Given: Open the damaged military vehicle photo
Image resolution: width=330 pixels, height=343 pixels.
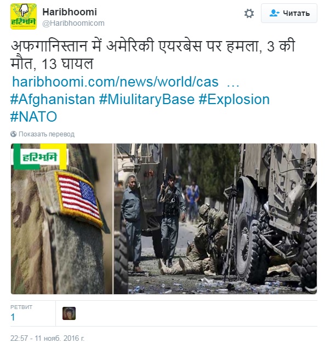Looking at the screenshot, I should pyautogui.click(x=215, y=219).
